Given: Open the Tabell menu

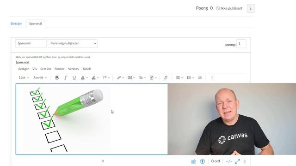Looking at the screenshot, I should coord(86,69).
